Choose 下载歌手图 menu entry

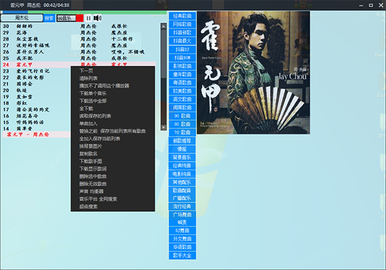(x=90, y=161)
